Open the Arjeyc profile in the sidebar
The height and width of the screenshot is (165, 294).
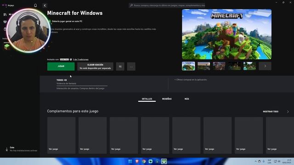(x=8, y=5)
